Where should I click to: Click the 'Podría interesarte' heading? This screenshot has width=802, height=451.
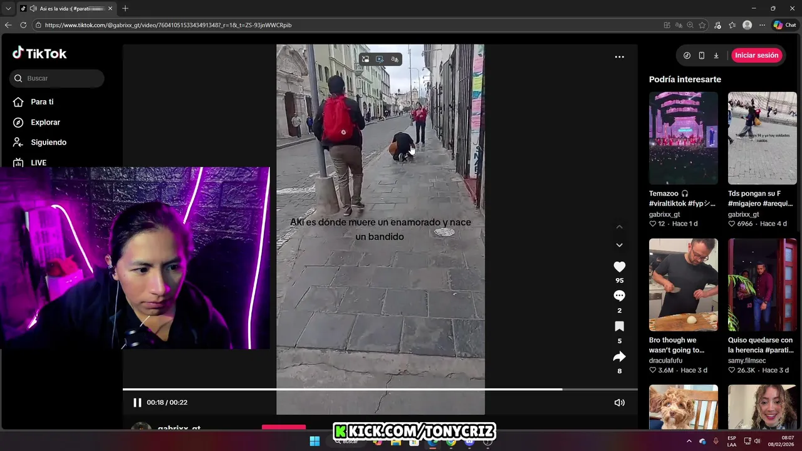pos(685,80)
